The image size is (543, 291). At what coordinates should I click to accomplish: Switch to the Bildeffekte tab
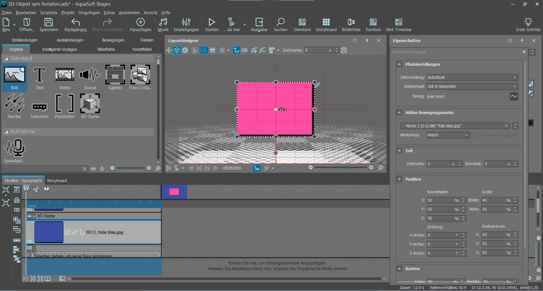pos(106,49)
